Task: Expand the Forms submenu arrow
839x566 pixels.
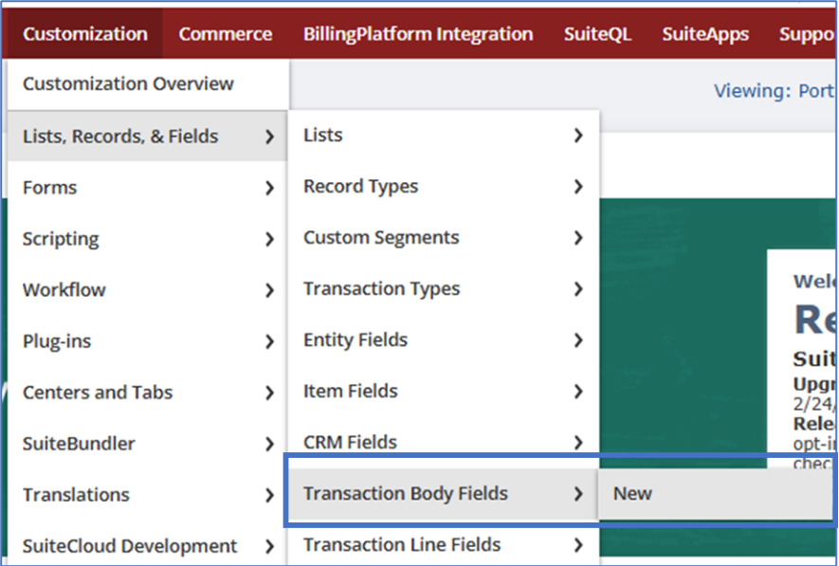Action: (x=270, y=188)
